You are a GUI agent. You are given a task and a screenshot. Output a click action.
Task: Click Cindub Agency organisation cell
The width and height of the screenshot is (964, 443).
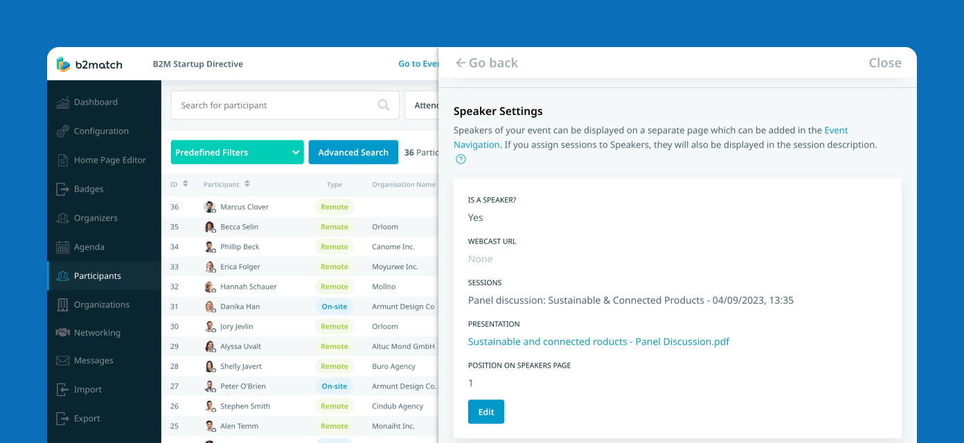tap(398, 406)
